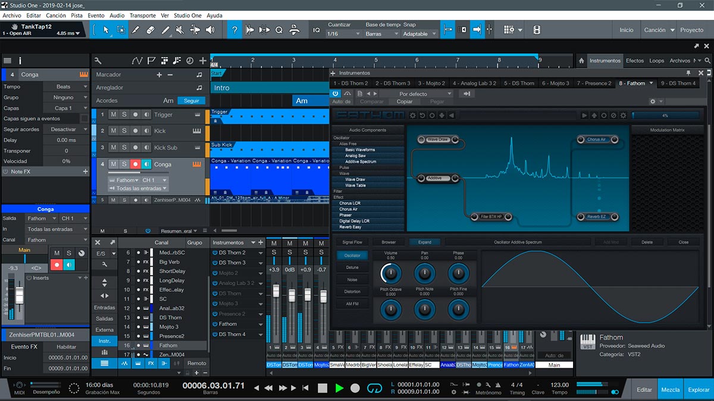714x401 pixels.
Task: Toggle monitor on Kick Sub track
Action: tap(147, 147)
